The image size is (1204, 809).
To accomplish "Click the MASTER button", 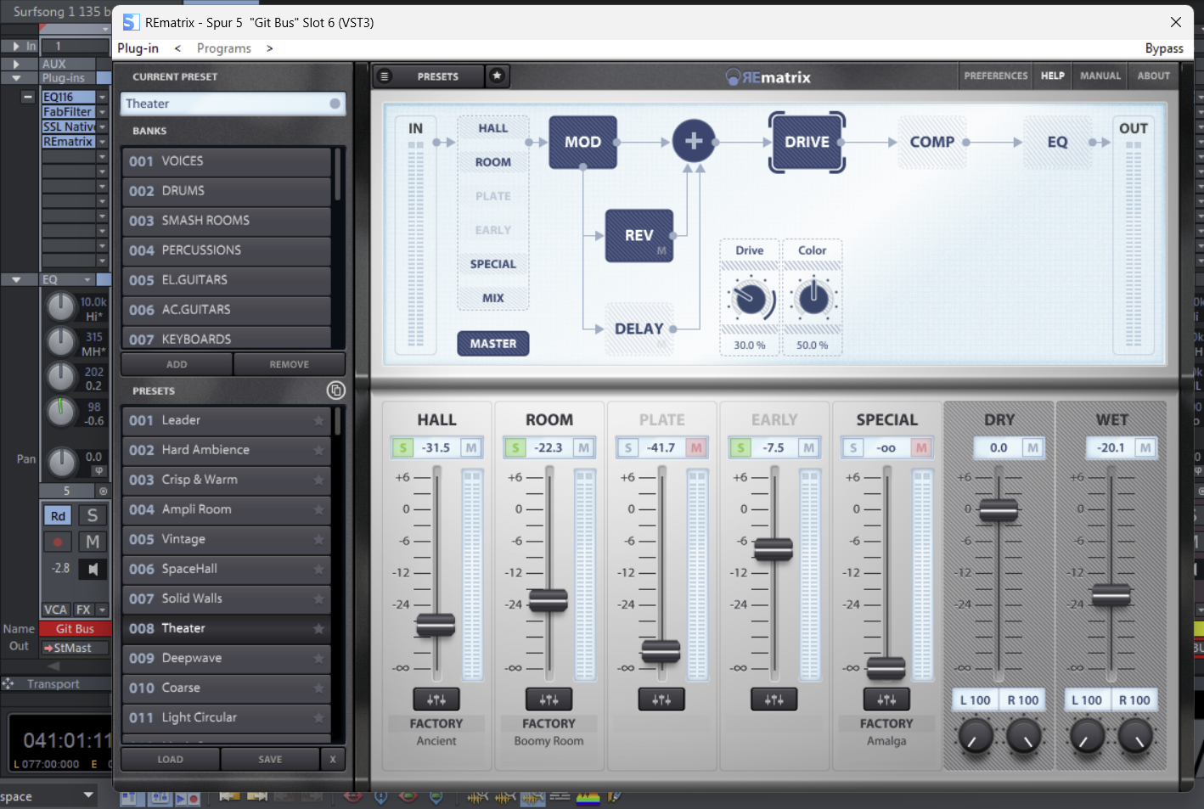I will point(493,344).
